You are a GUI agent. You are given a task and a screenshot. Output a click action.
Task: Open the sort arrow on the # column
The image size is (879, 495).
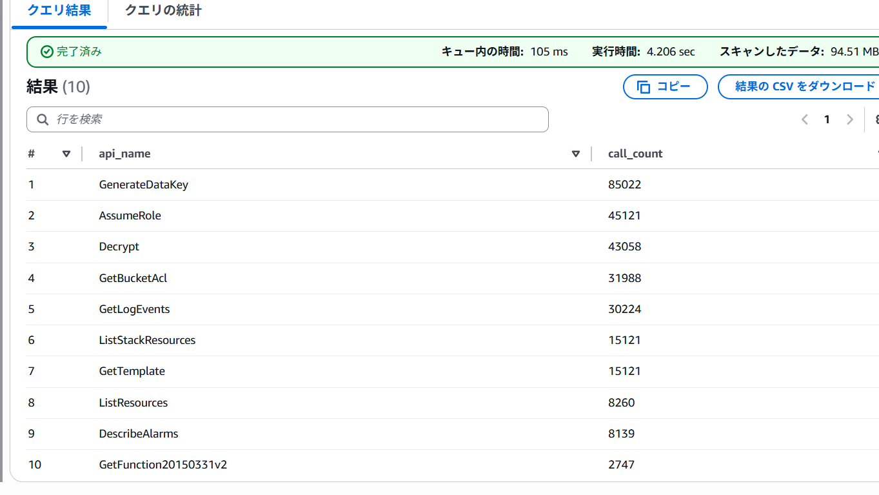coord(66,154)
